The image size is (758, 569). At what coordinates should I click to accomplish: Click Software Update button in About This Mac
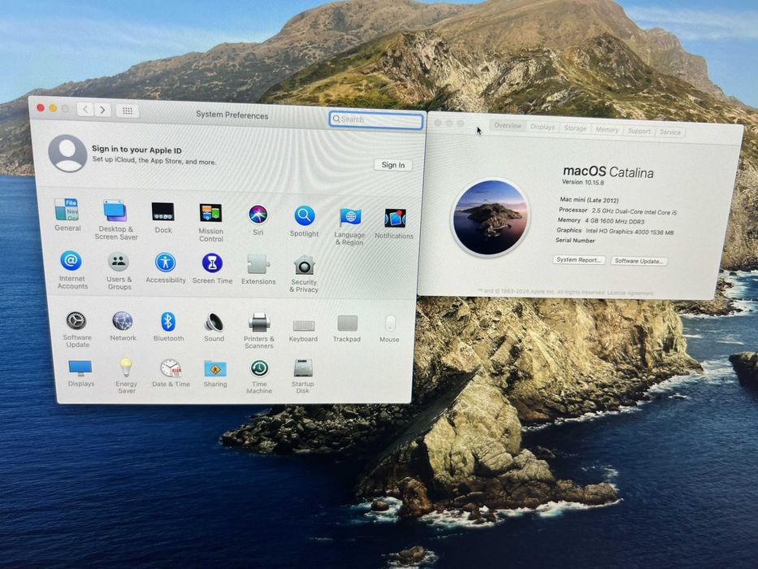click(639, 261)
